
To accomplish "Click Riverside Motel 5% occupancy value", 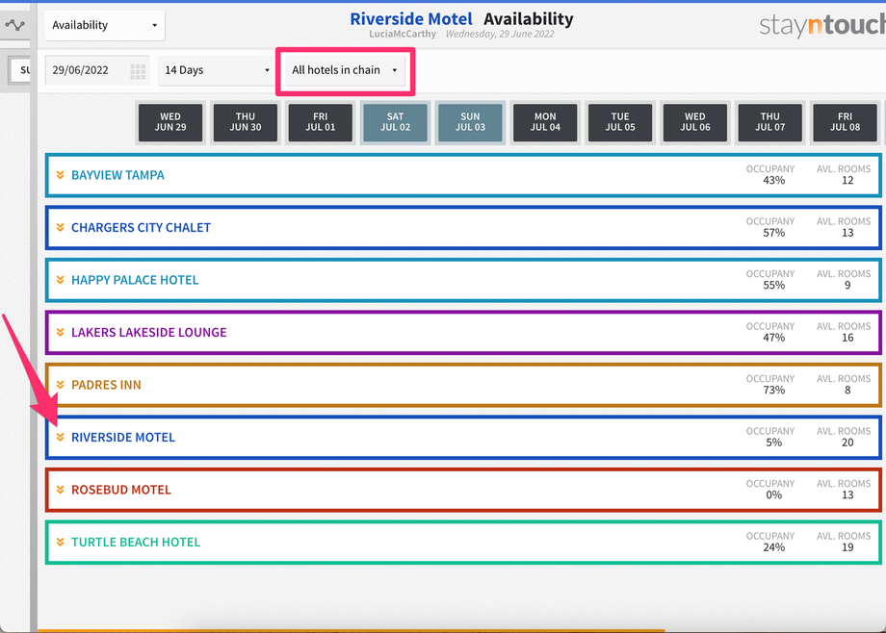I will [773, 443].
